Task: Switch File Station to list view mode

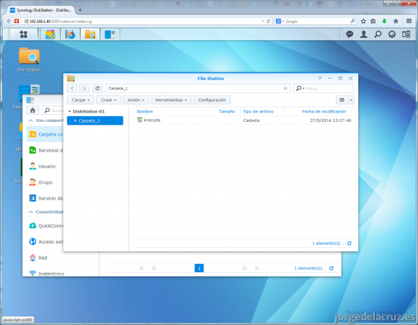Action: pos(342,100)
